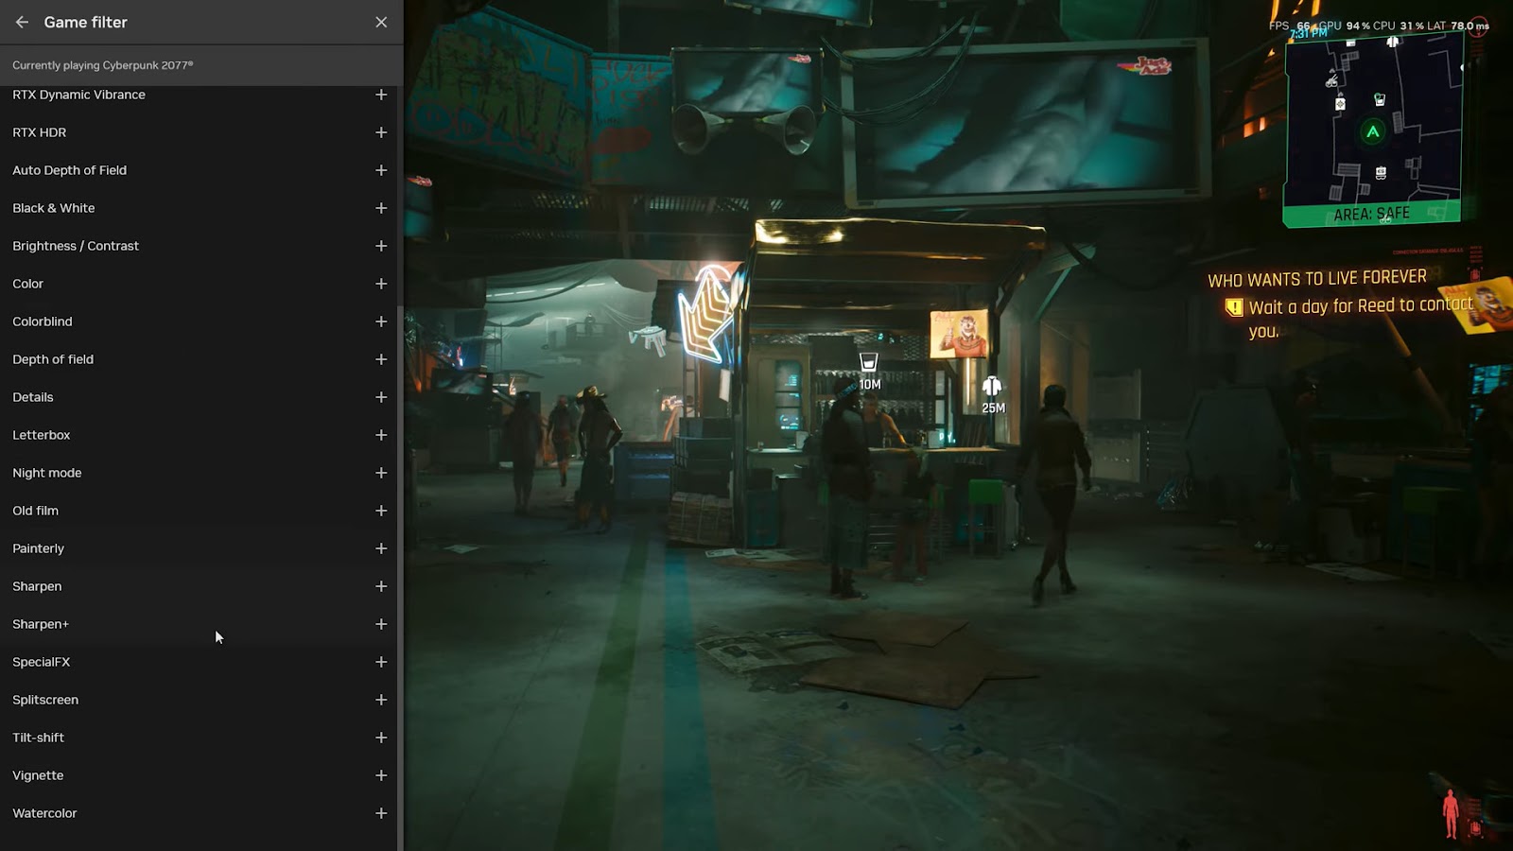Add the Vignette filter

[x=381, y=775]
